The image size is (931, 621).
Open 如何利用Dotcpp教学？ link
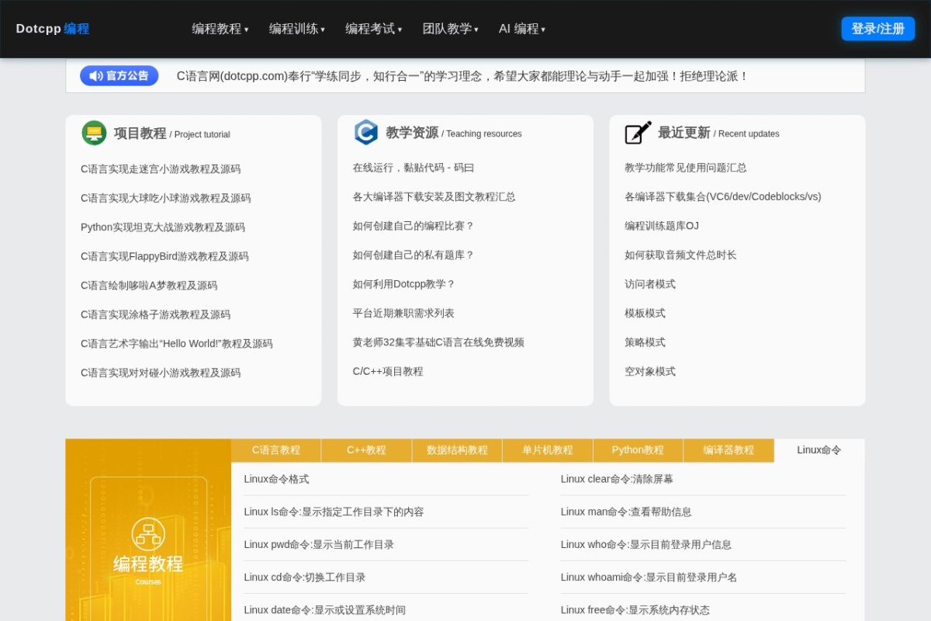click(404, 284)
